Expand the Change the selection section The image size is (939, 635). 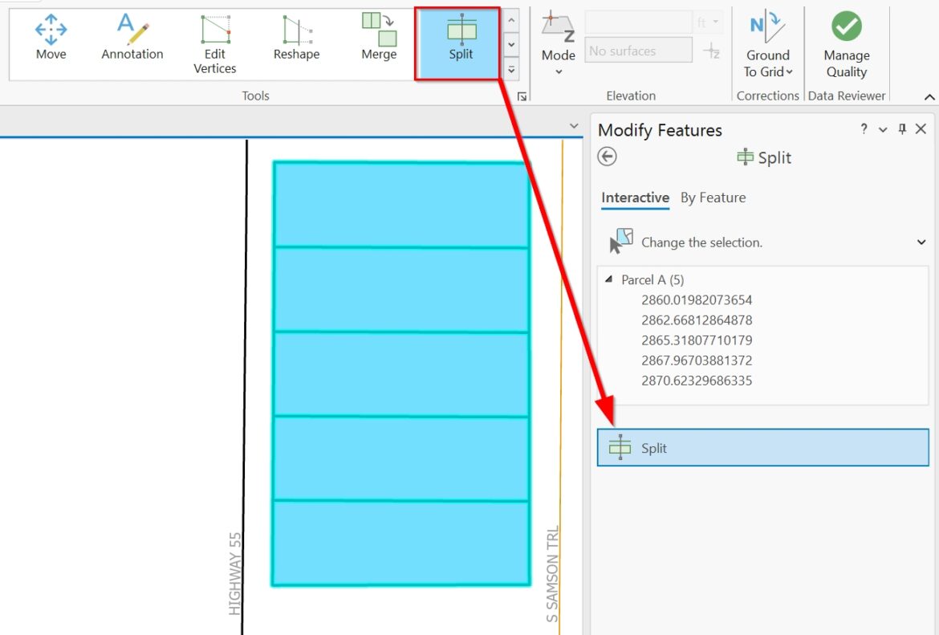(x=921, y=242)
